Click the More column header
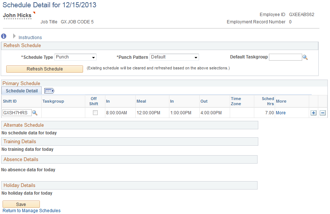Image resolution: width=330 pixels, height=214 pixels. [x=280, y=101]
